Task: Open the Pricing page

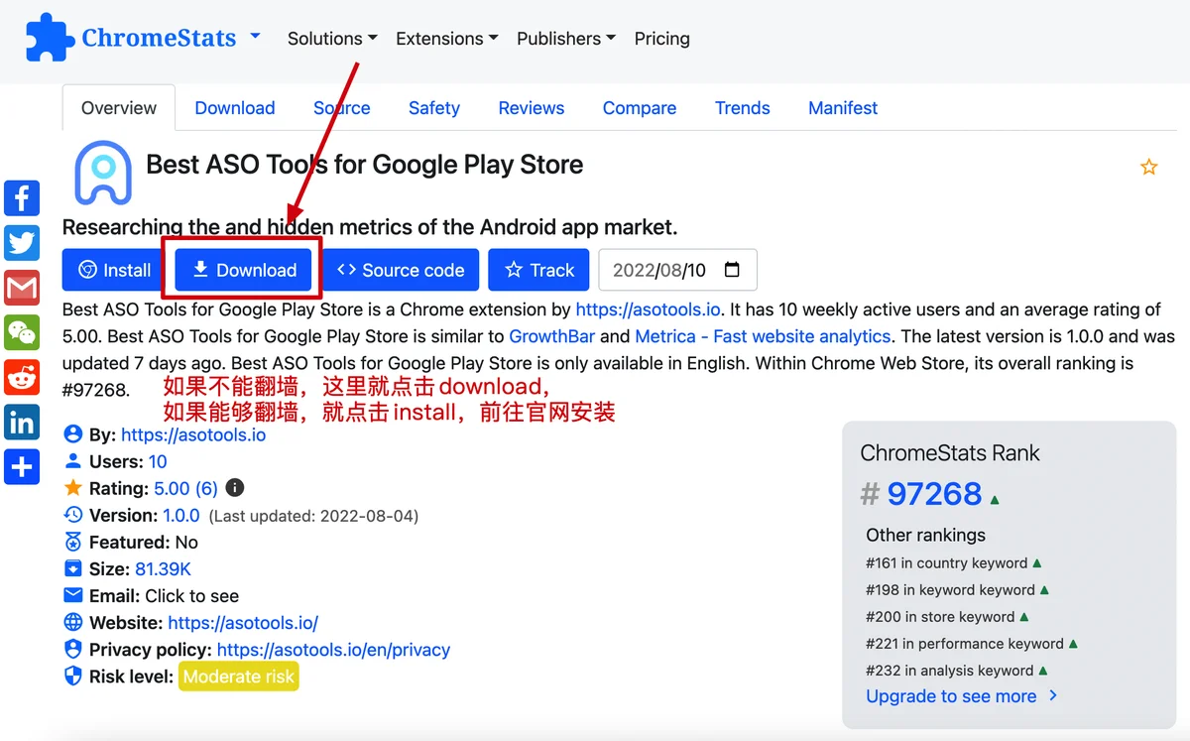Action: [661, 39]
